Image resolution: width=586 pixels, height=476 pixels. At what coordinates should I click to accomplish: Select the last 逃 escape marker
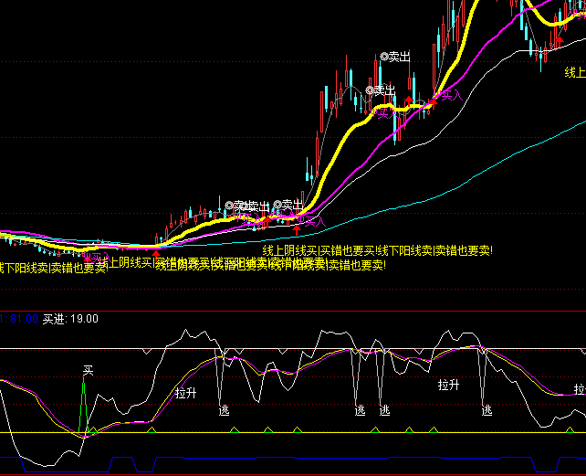pos(487,410)
